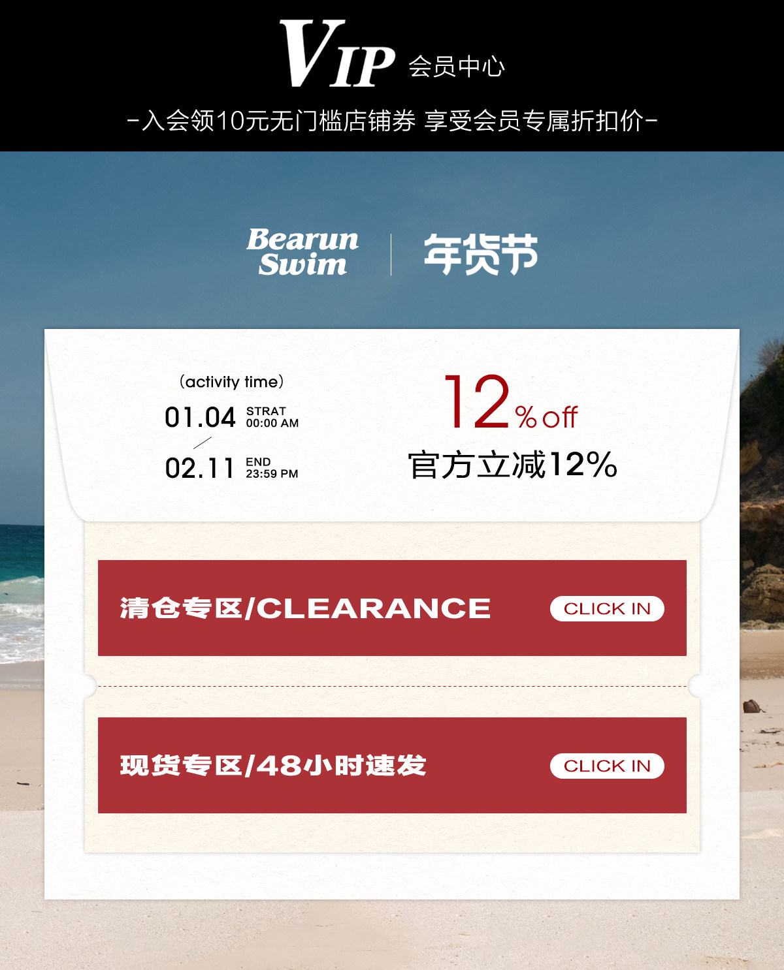Click the Bearun Swim brand logo
The image size is (784, 970).
point(302,252)
